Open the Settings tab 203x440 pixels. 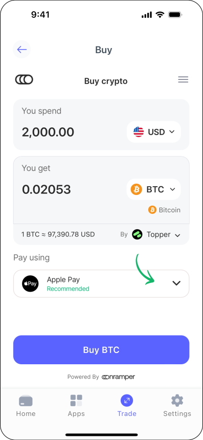click(177, 406)
